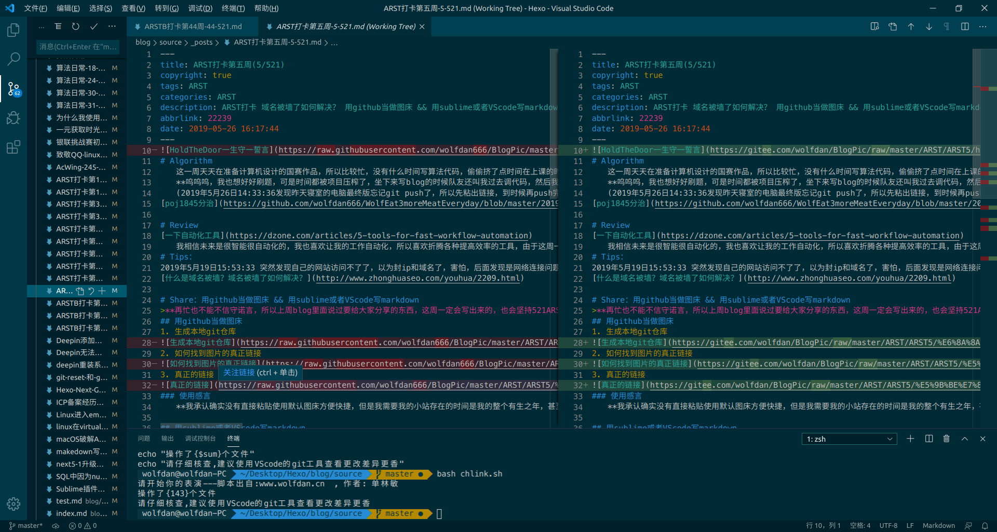The image size is (997, 532).
Task: Go to previous change arrow
Action: click(x=911, y=26)
